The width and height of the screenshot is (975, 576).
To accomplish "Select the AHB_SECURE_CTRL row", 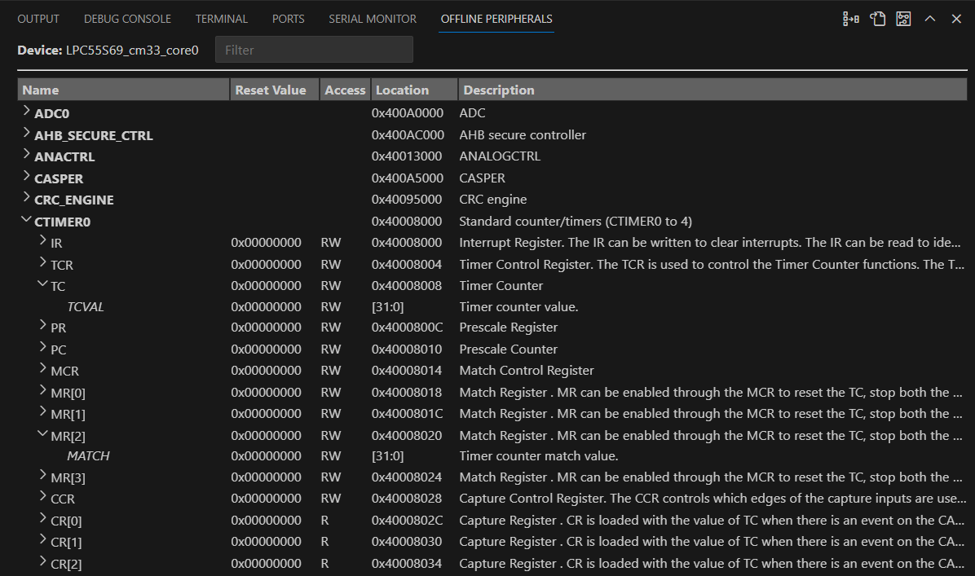I will (x=93, y=134).
